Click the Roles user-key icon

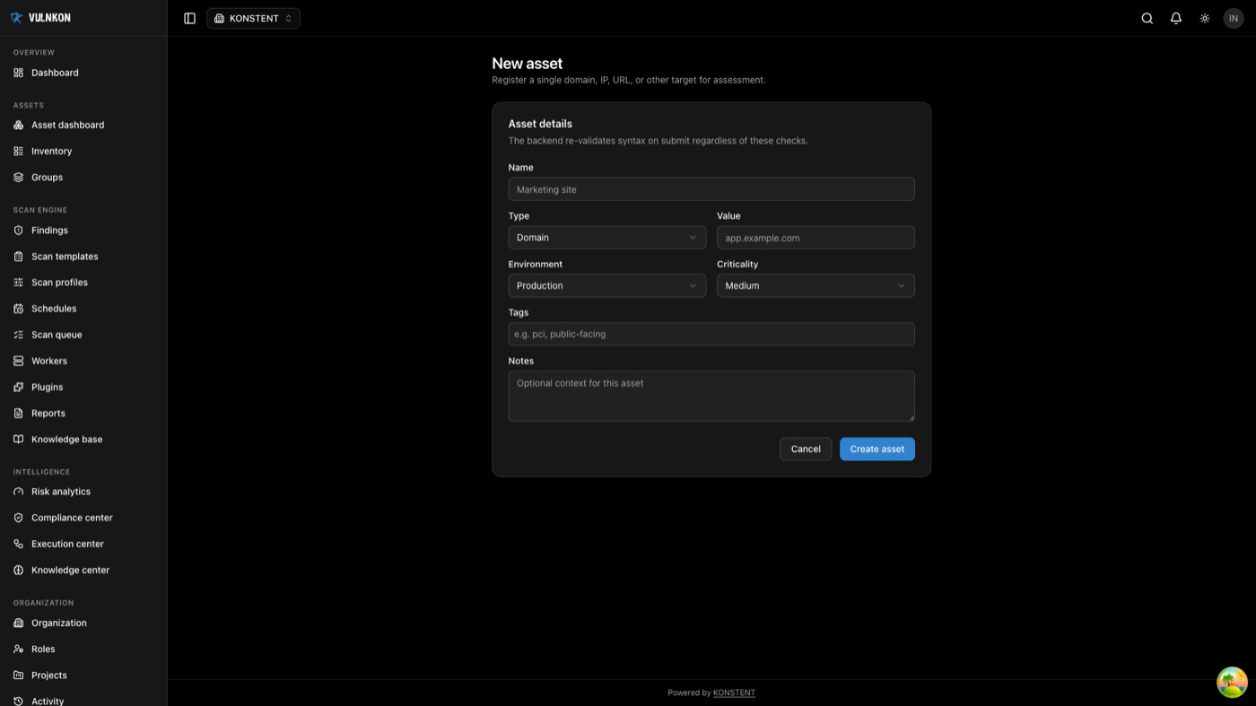coord(18,649)
